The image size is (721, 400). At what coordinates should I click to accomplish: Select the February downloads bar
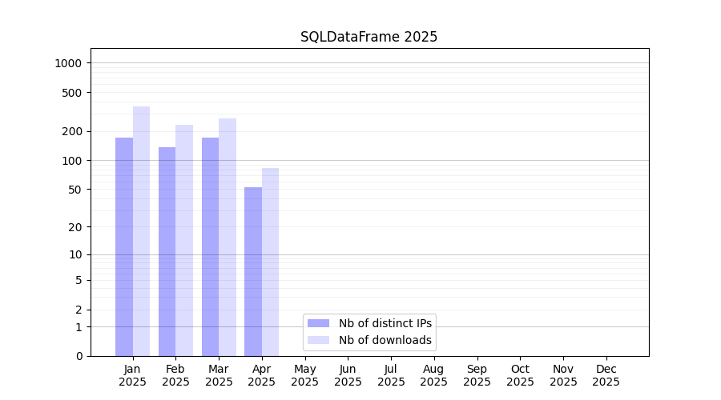(x=184, y=240)
